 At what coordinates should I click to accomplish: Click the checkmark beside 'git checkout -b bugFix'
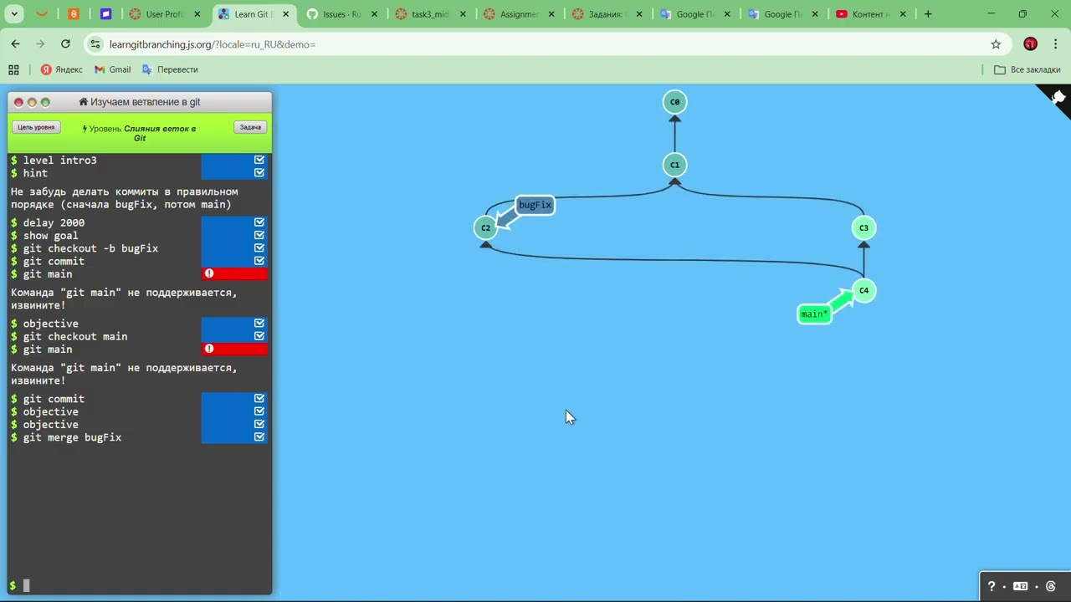pos(259,247)
